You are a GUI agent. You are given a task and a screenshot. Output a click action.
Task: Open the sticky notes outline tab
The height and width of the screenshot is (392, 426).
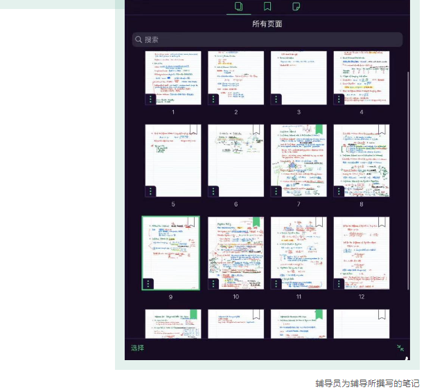tap(296, 7)
